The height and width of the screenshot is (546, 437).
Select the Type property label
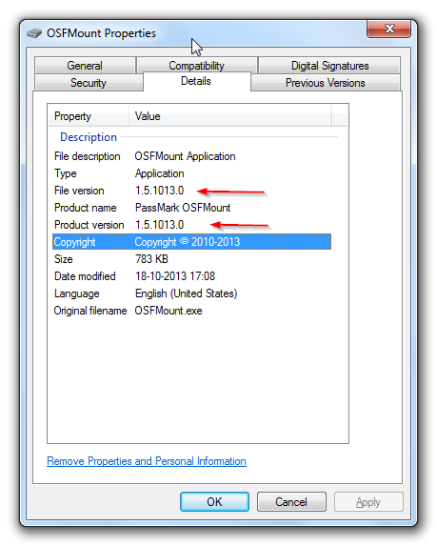click(x=66, y=173)
